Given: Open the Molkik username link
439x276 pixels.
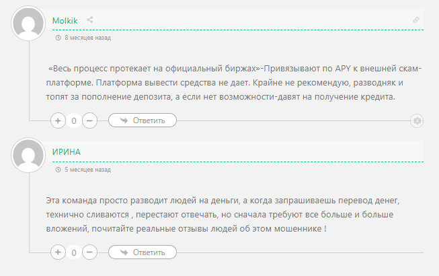Looking at the screenshot, I should (65, 20).
